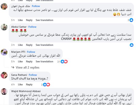Click the like reaction icon beside the count 3 on the top comment

point(131,20)
